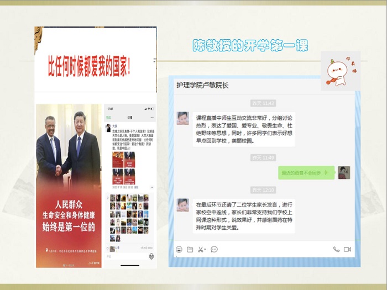
Task: Open the sender avatar next to voice message
Action: (344, 172)
